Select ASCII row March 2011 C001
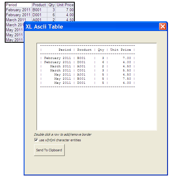This screenshot has width=173, height=179. tap(88, 70)
